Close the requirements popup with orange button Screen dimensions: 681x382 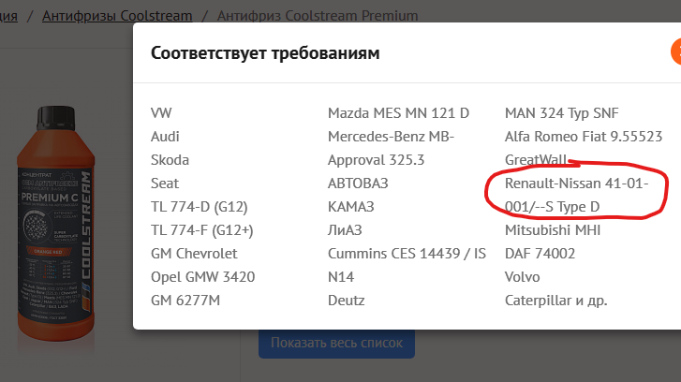point(676,51)
